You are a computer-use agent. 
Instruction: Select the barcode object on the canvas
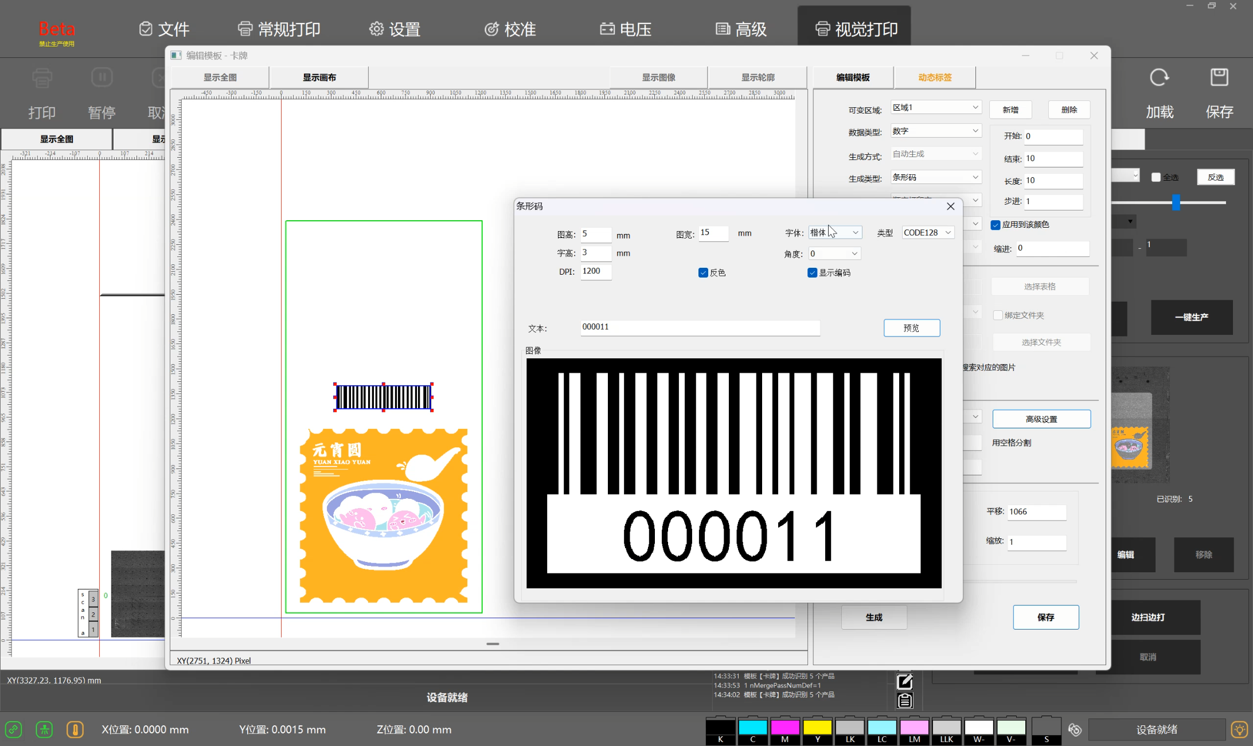(x=383, y=397)
